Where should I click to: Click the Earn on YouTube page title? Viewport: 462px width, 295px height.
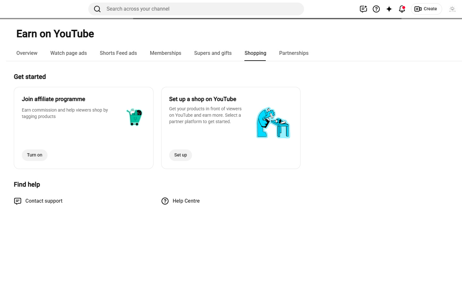point(55,34)
